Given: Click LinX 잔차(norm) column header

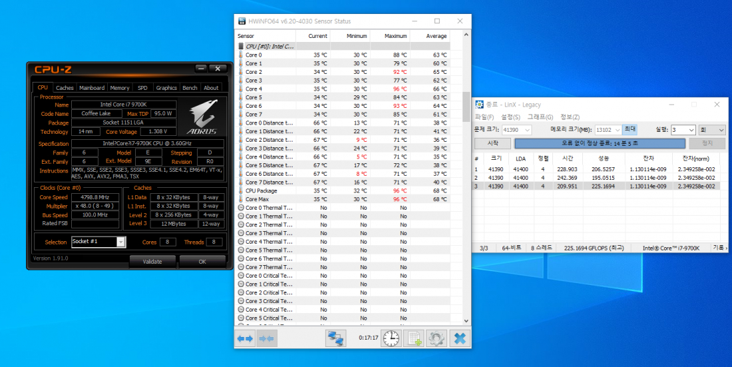Looking at the screenshot, I should click(x=695, y=159).
